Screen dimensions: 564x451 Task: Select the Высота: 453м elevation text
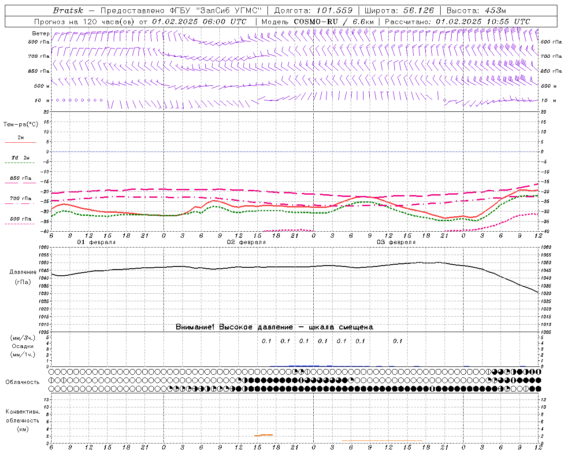(x=476, y=11)
